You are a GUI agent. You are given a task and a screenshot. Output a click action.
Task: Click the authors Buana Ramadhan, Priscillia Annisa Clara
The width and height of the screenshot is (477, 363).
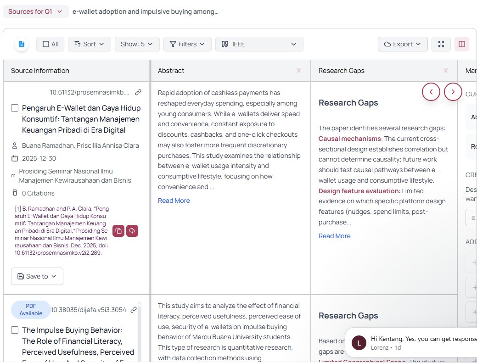(x=80, y=145)
